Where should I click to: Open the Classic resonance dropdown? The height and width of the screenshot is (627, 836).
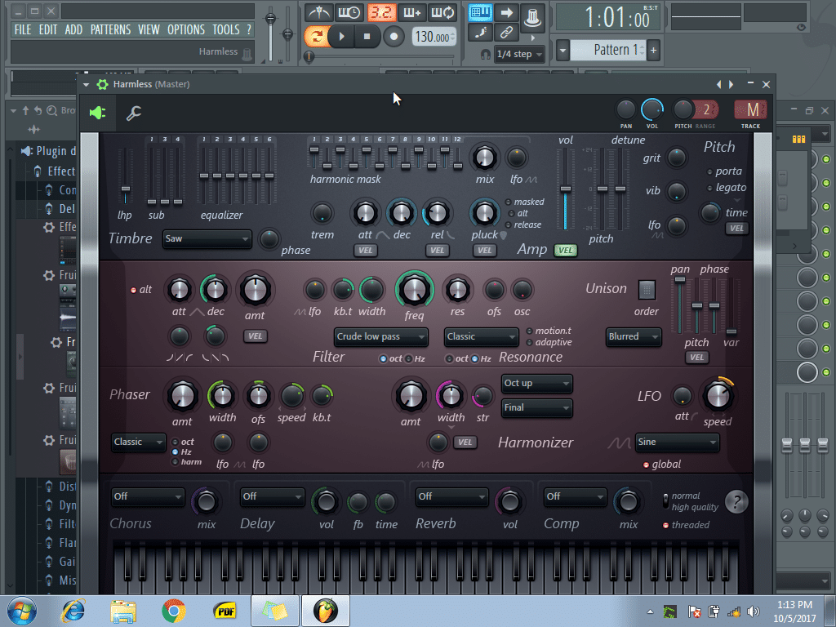481,337
